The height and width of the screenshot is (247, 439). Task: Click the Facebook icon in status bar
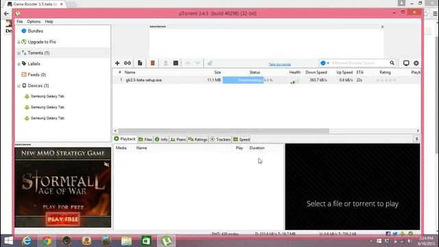(388, 233)
